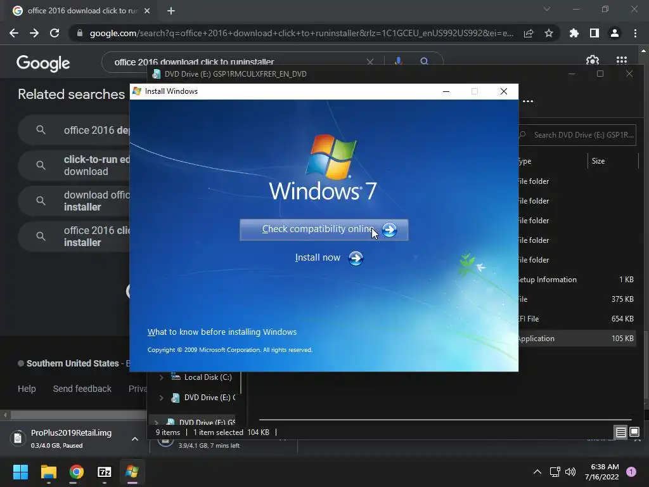Click Chrome back arrow
Screen dimensions: 649x487
pos(14,33)
